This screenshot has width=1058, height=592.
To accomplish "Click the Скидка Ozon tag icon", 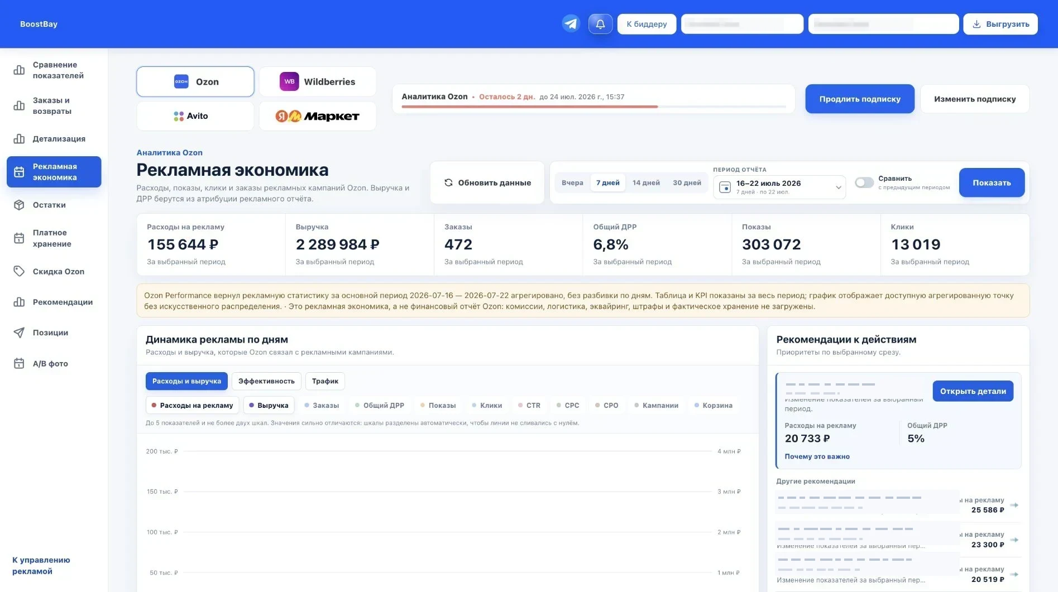I will [19, 271].
